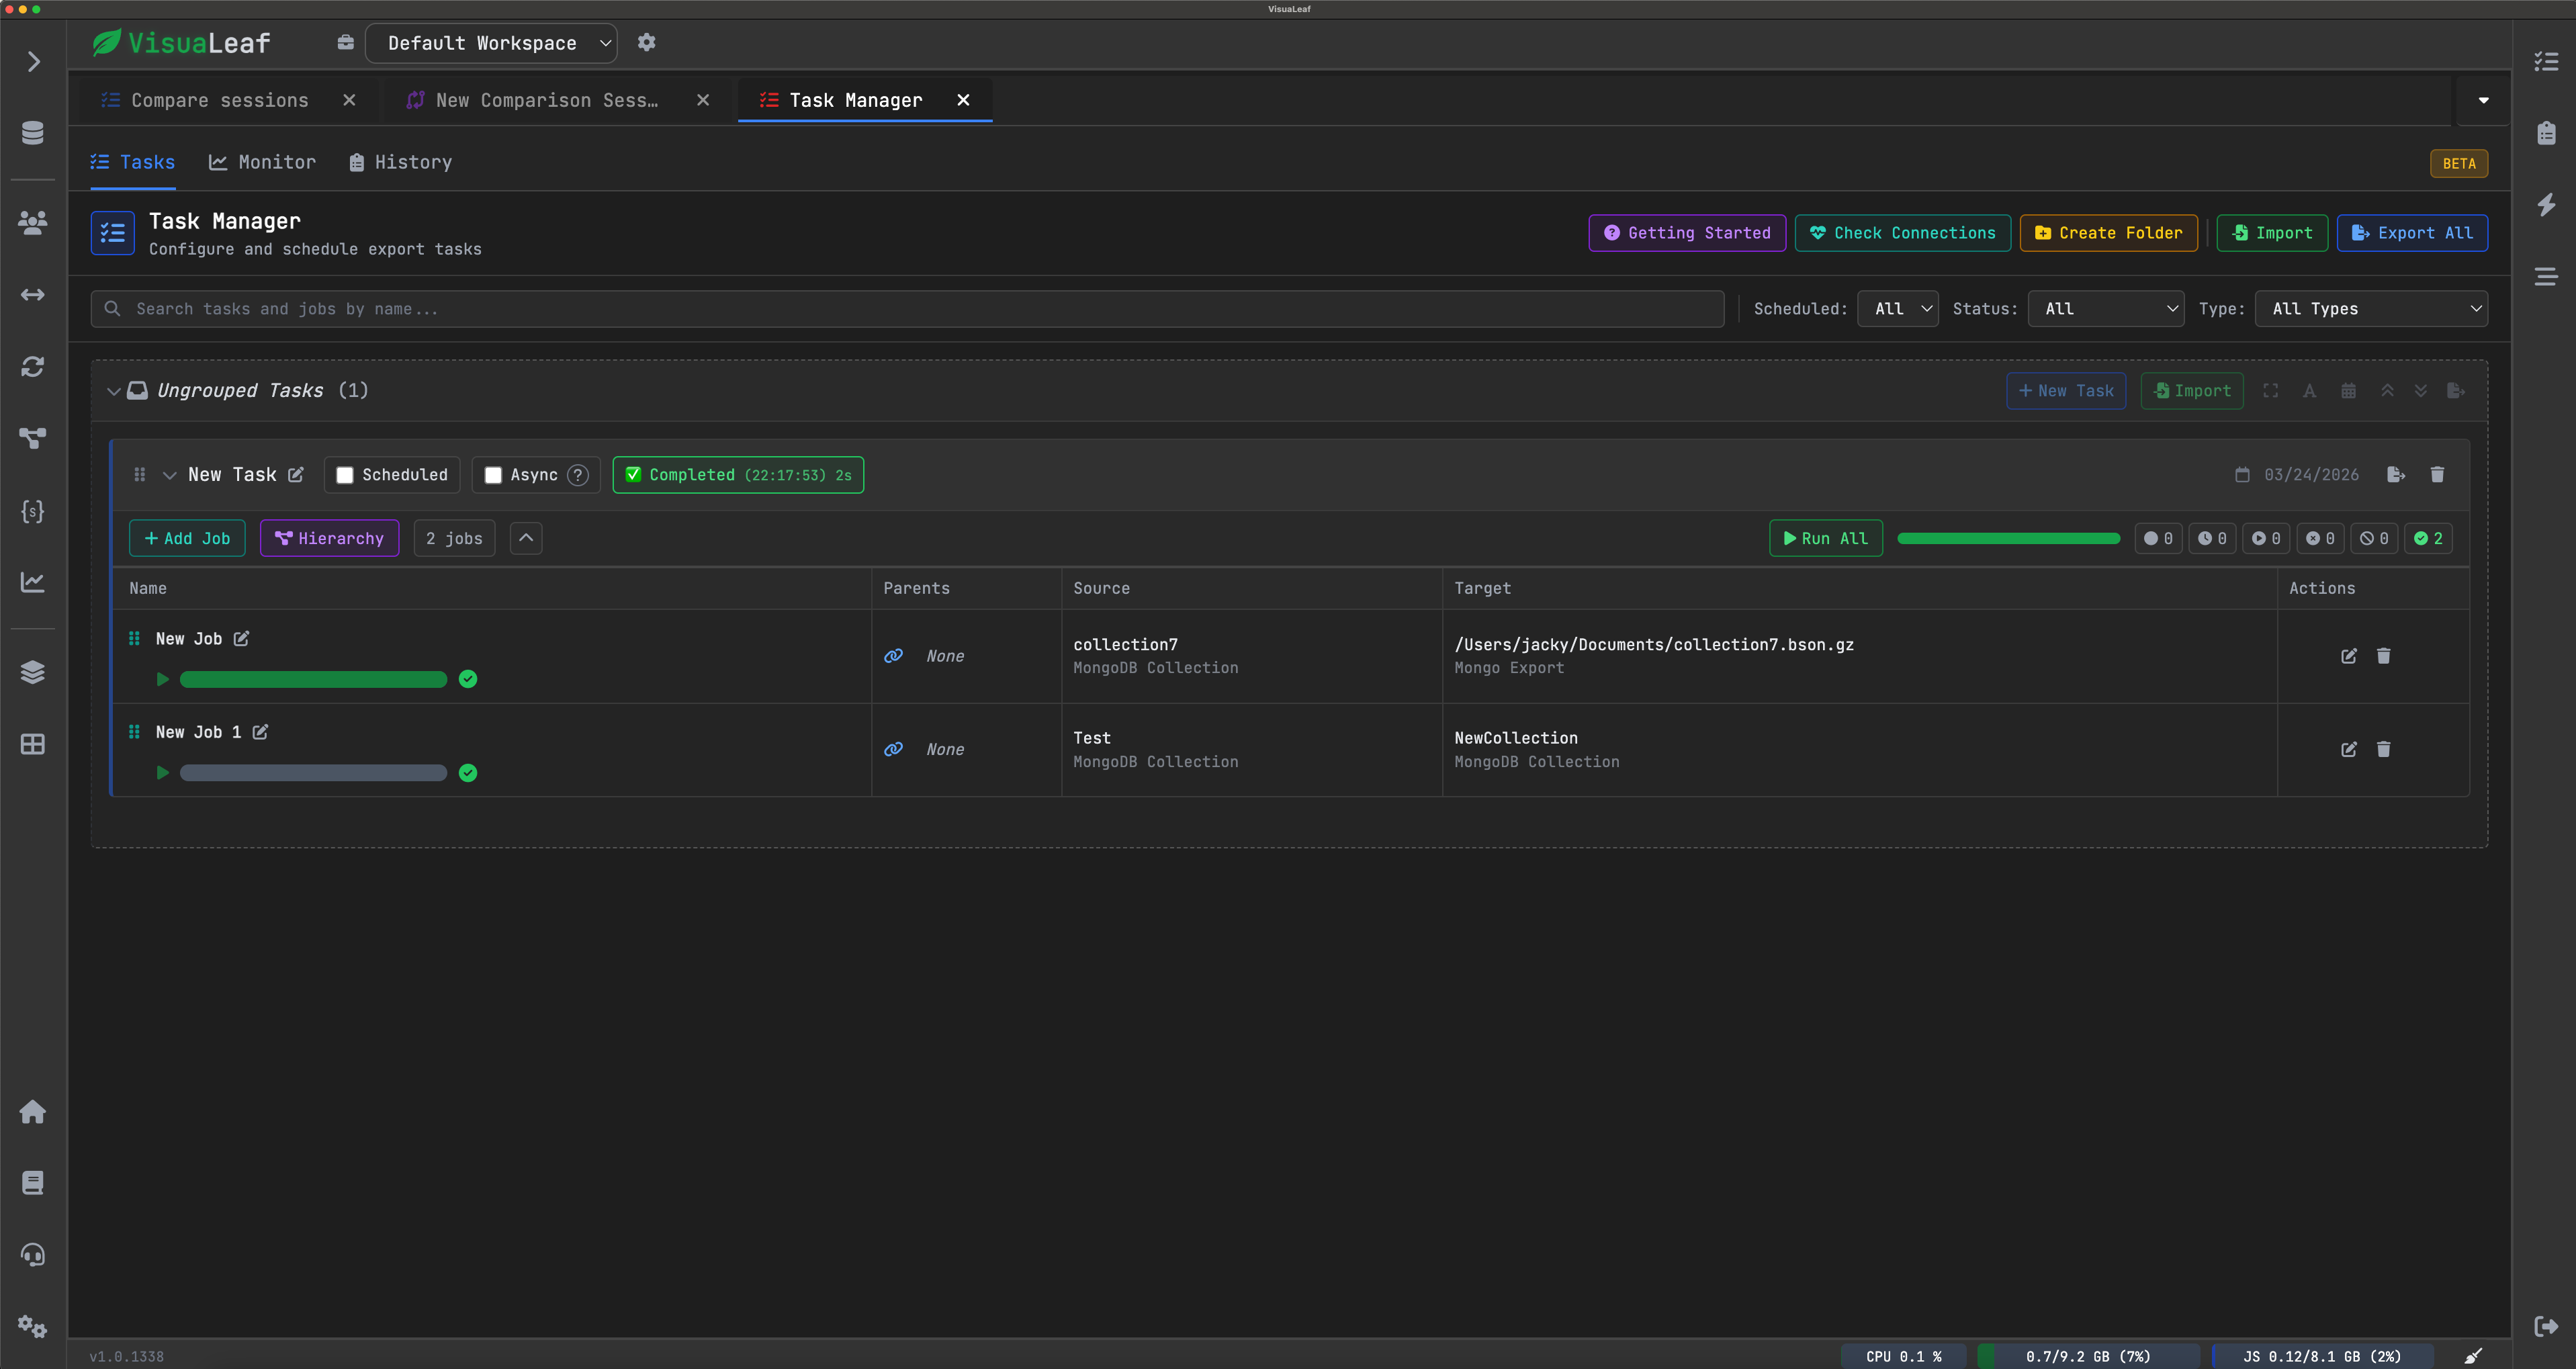Open the users group sidebar icon
This screenshot has height=1369, width=2576.
point(32,222)
